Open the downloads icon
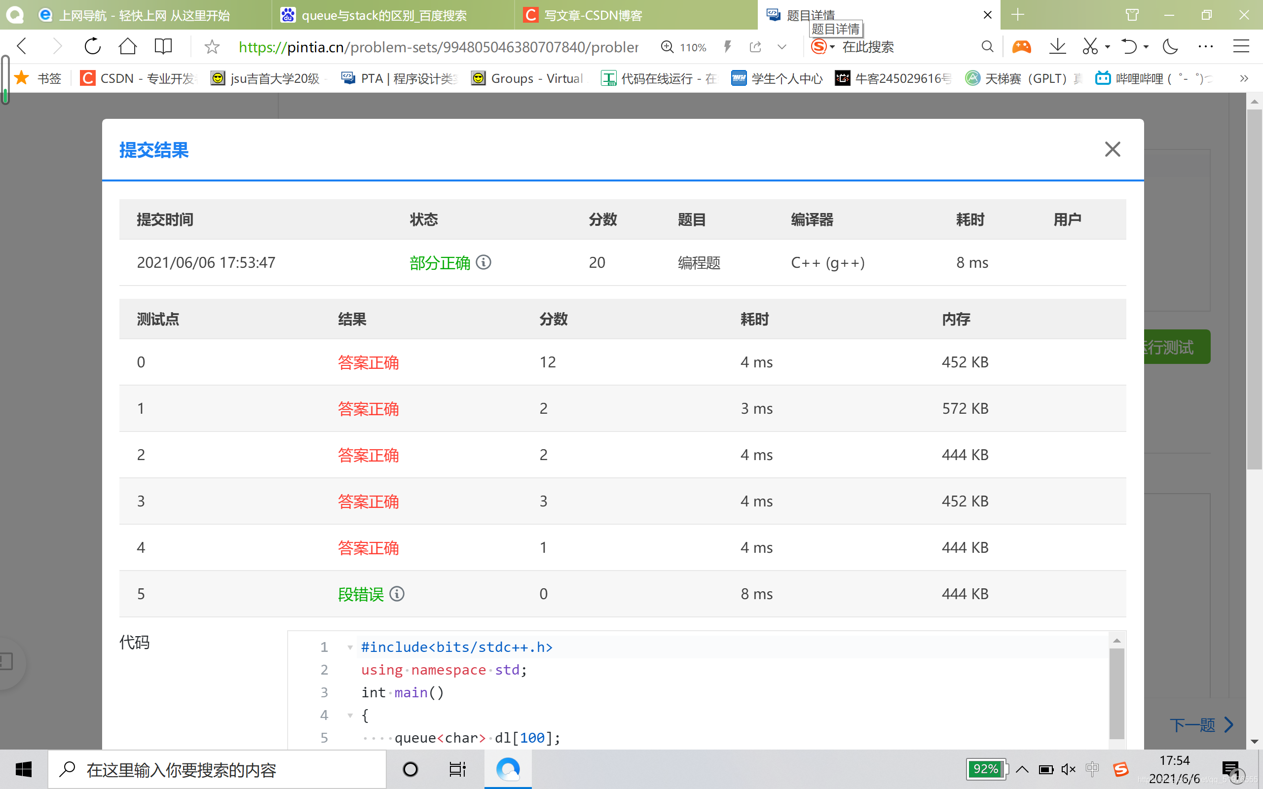The height and width of the screenshot is (789, 1263). pos(1057,46)
